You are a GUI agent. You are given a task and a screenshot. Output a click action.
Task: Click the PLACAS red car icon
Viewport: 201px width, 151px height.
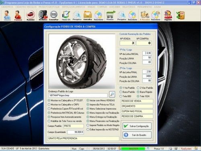coord(31,15)
